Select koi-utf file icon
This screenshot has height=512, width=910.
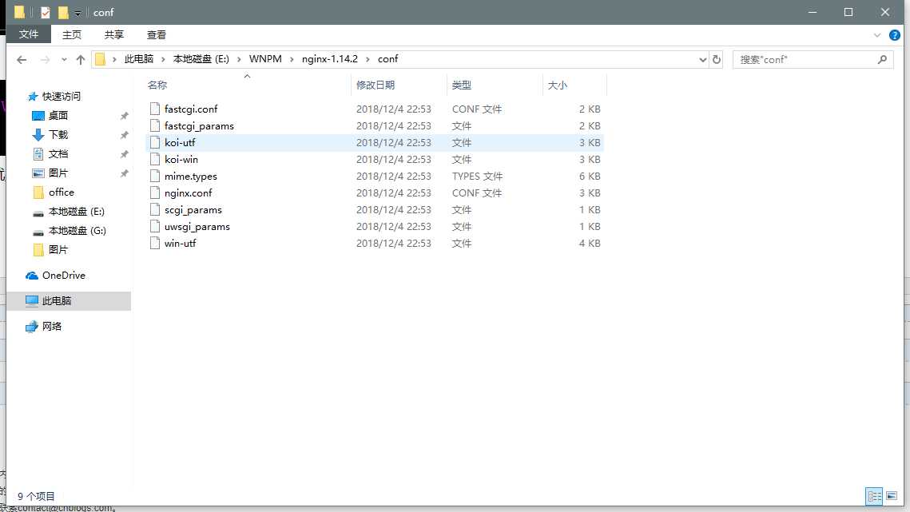[x=154, y=142]
